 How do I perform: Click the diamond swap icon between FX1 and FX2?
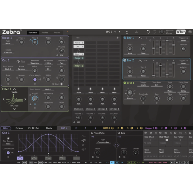[117, 145]
